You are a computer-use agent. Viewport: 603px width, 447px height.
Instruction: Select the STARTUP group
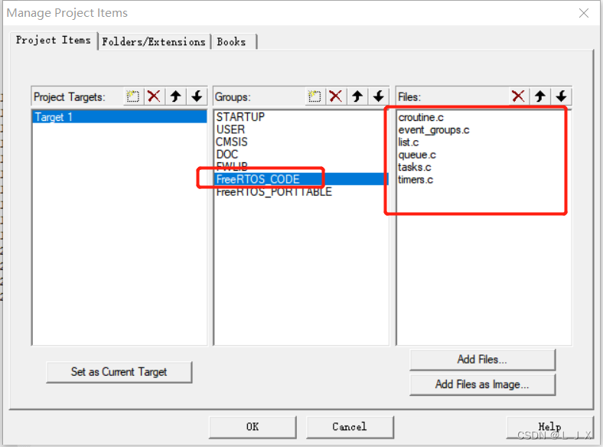(301, 117)
